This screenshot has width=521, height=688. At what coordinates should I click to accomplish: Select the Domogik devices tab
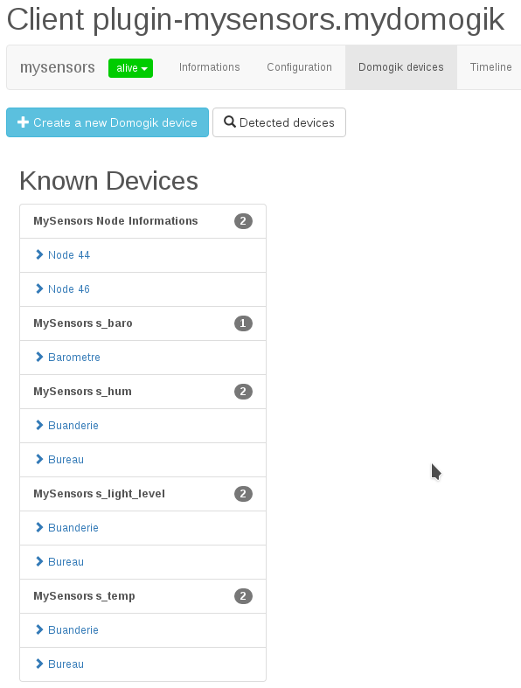pyautogui.click(x=400, y=67)
